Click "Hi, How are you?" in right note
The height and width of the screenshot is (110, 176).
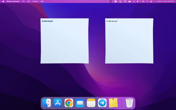click(112, 21)
